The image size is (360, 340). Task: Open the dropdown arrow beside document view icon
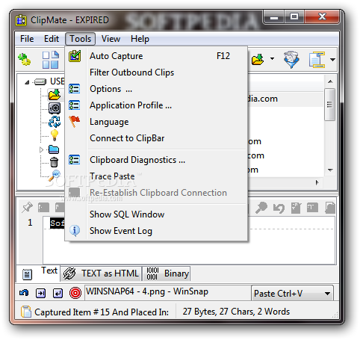tap(332, 60)
